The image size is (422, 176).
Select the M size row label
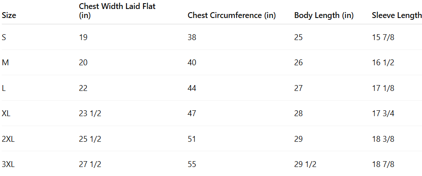pos(5,63)
